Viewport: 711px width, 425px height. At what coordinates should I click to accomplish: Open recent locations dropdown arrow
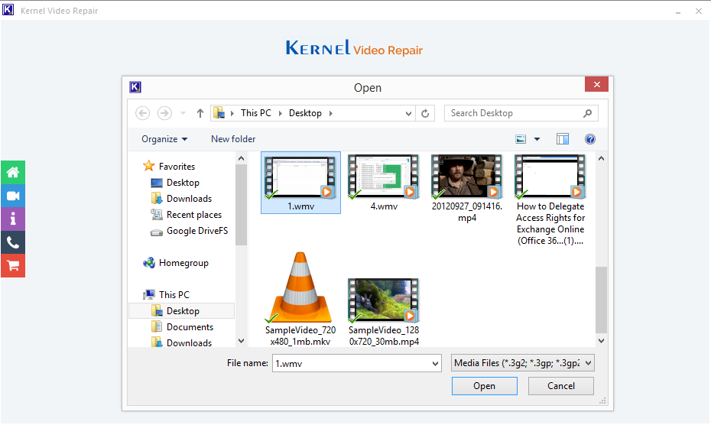pos(183,113)
